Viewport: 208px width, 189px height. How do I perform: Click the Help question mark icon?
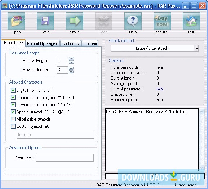[x=133, y=21]
